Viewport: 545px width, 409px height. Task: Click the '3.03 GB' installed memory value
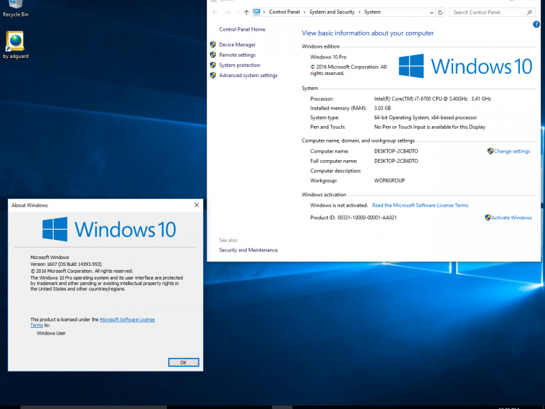tap(382, 108)
